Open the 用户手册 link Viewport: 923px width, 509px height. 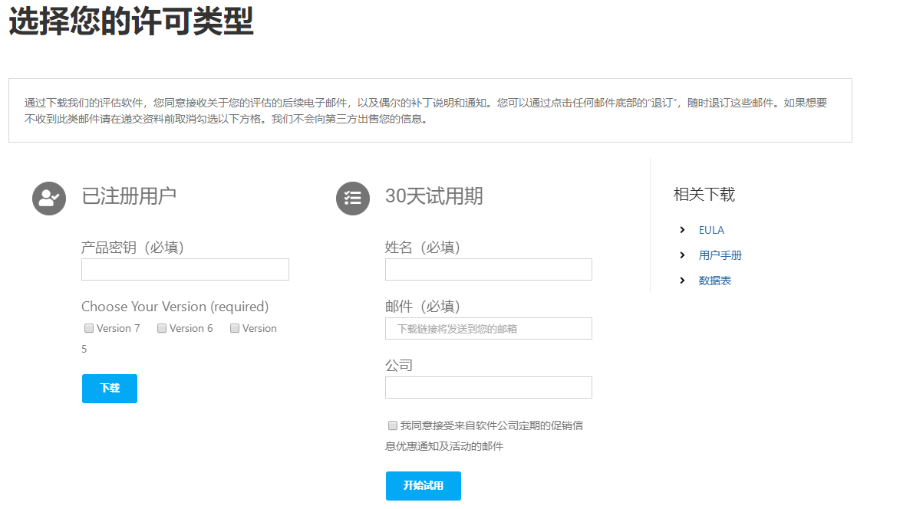tap(720, 254)
